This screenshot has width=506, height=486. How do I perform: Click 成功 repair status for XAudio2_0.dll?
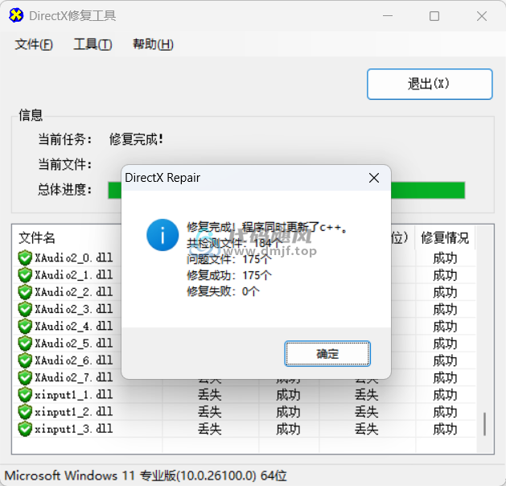[x=445, y=258]
